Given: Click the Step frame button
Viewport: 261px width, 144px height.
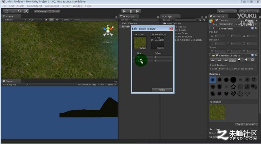Looking at the screenshot, I should pos(138,11).
